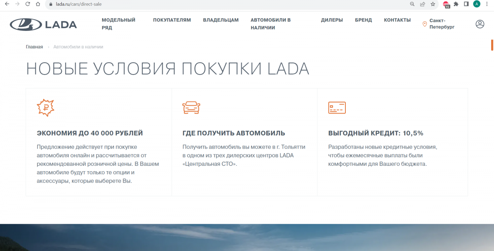
Task: Go to Главная in breadcrumbs
Action: (34, 47)
